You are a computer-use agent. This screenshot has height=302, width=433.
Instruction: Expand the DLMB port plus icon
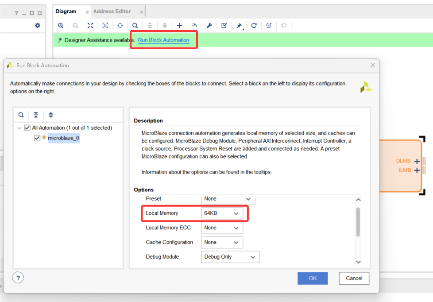417,161
